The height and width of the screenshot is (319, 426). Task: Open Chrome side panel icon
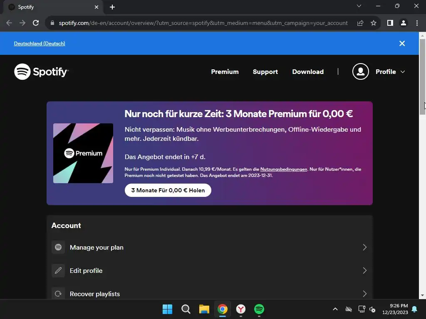click(390, 23)
